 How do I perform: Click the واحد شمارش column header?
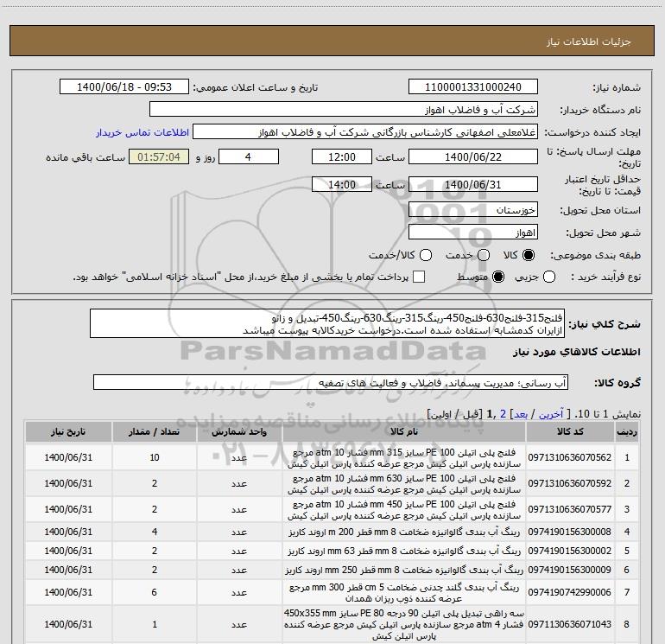click(x=239, y=431)
